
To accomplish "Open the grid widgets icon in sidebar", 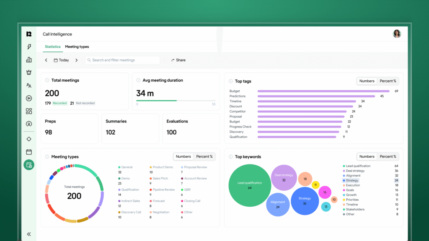I will (x=29, y=111).
